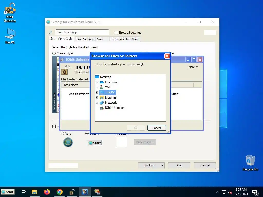Toggle the Show all settings checkbox
Image resolution: width=263 pixels, height=197 pixels.
116,32
